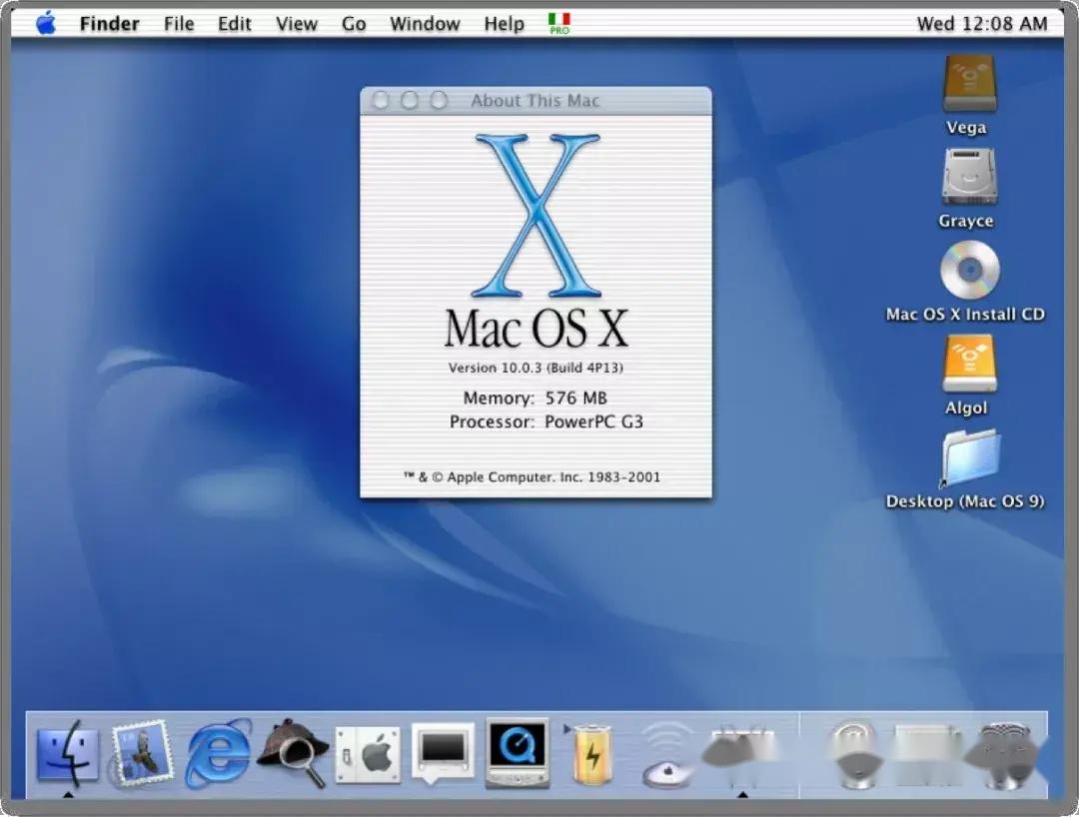Screen dimensions: 1079x817
Task: Select the Algol FireWire drive icon
Action: [x=968, y=363]
